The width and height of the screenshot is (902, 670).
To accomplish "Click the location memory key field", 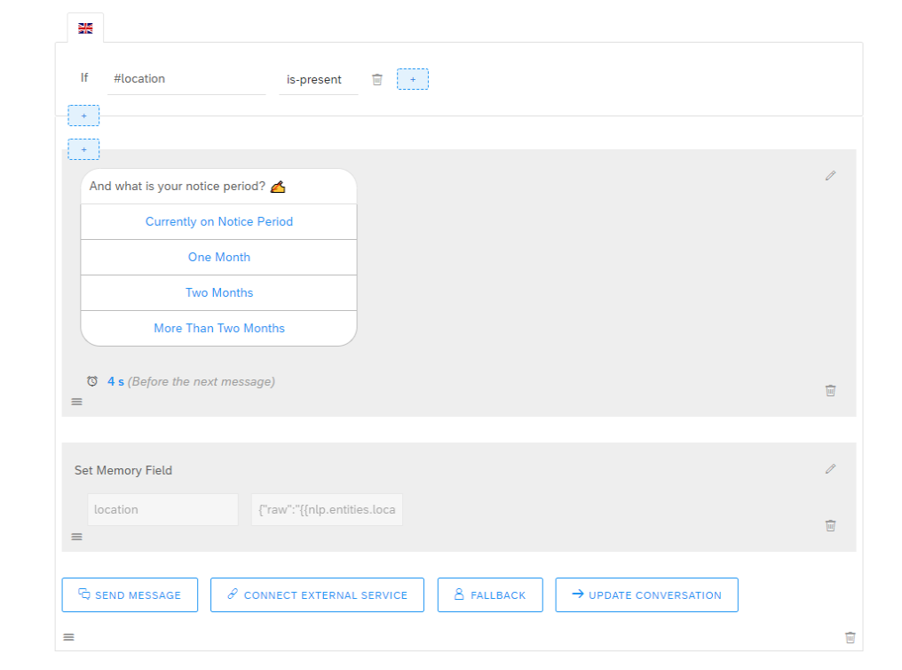I will (x=162, y=510).
